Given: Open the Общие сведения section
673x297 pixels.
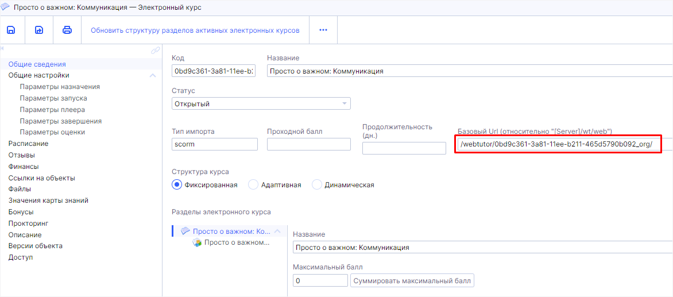Looking at the screenshot, I should point(37,64).
